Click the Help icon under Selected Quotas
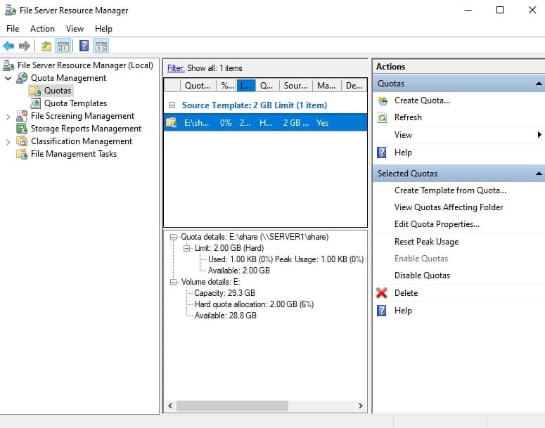This screenshot has width=545, height=428. 382,311
